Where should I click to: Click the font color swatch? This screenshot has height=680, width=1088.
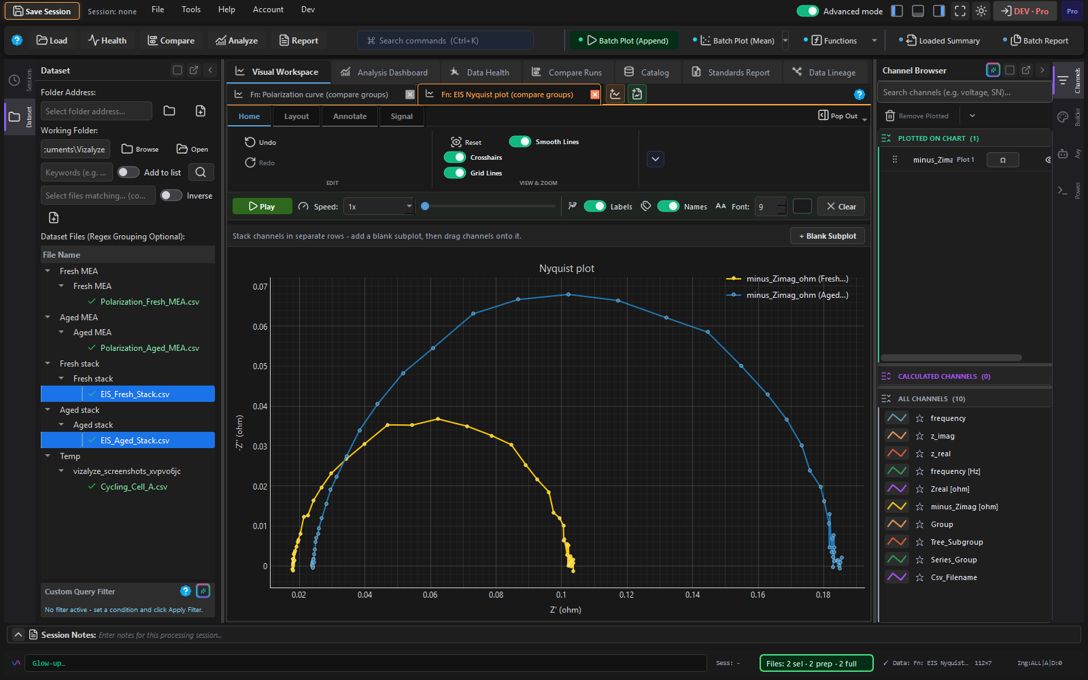pyautogui.click(x=802, y=206)
